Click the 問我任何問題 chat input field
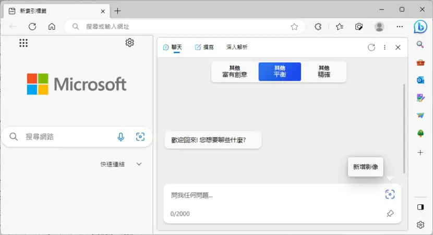 click(276, 195)
